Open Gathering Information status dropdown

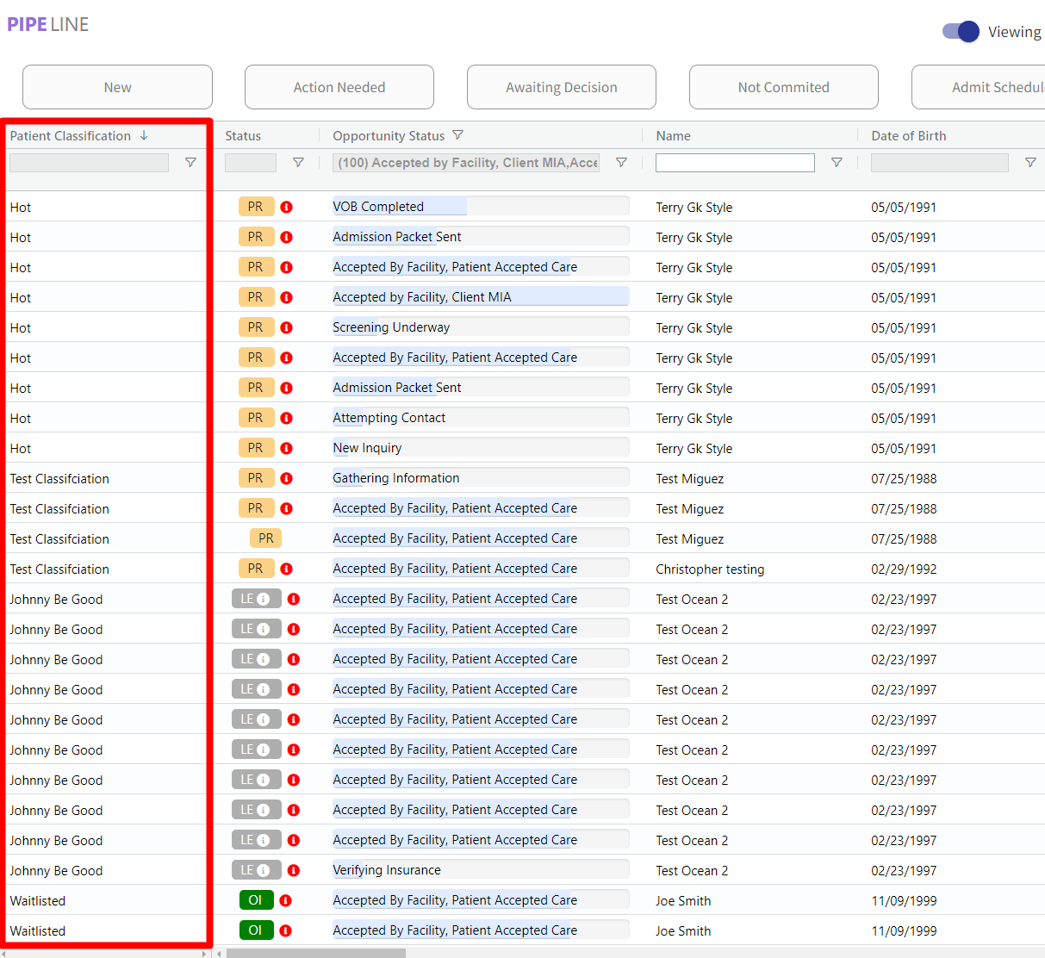(481, 477)
